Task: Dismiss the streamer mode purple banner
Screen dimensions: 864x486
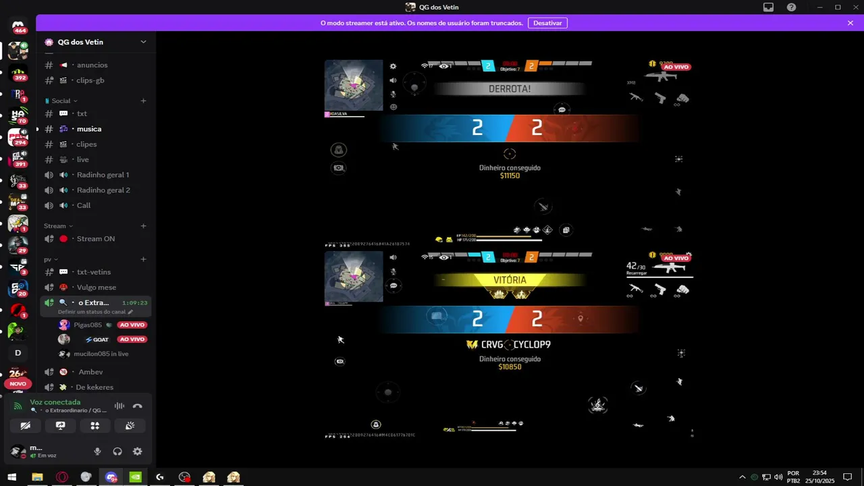Action: 850,23
